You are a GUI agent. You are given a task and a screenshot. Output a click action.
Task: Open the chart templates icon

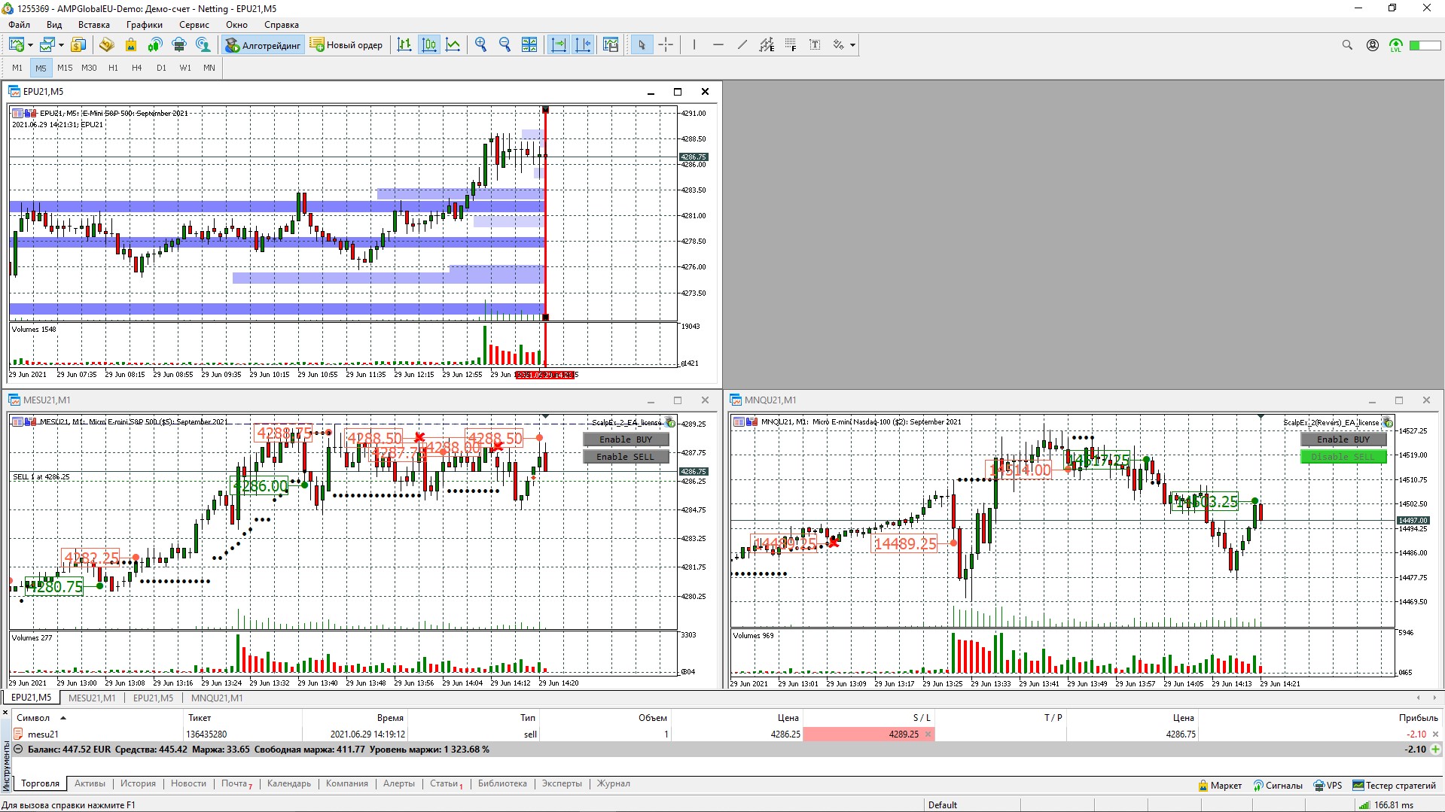point(611,45)
